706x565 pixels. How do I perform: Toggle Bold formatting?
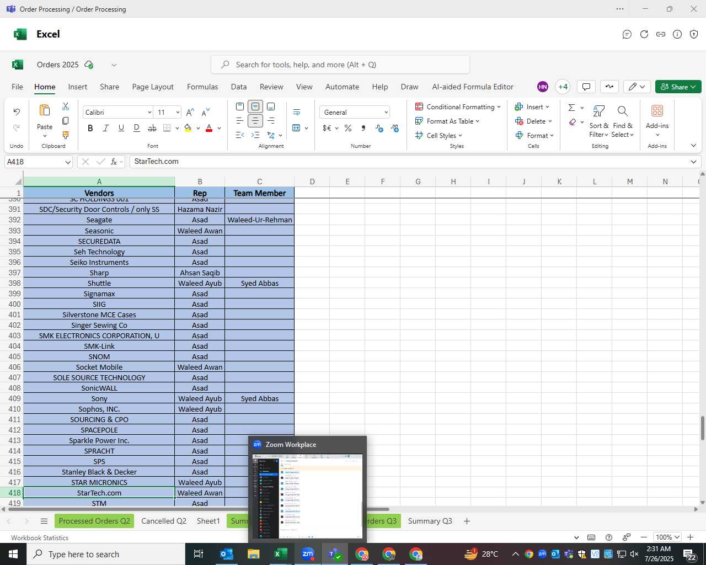click(x=90, y=128)
